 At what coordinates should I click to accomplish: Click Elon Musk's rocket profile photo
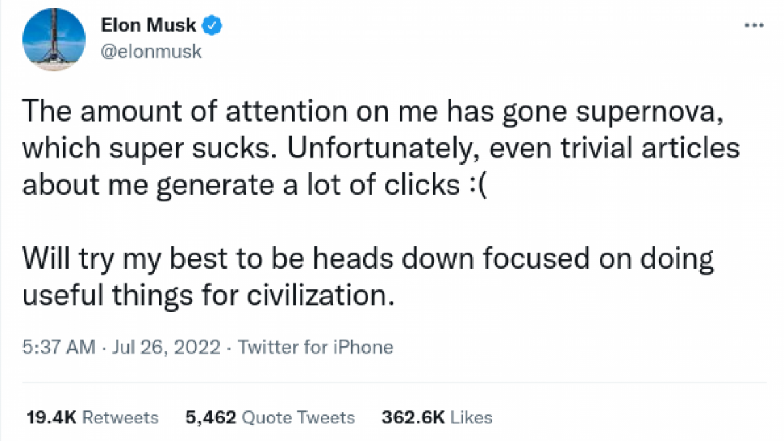(x=54, y=39)
